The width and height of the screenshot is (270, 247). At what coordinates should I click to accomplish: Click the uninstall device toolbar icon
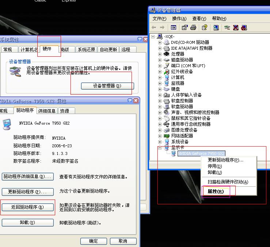click(x=236, y=27)
